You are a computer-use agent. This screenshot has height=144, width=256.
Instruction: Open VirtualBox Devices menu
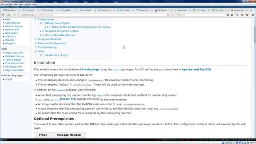[x=28, y=4]
